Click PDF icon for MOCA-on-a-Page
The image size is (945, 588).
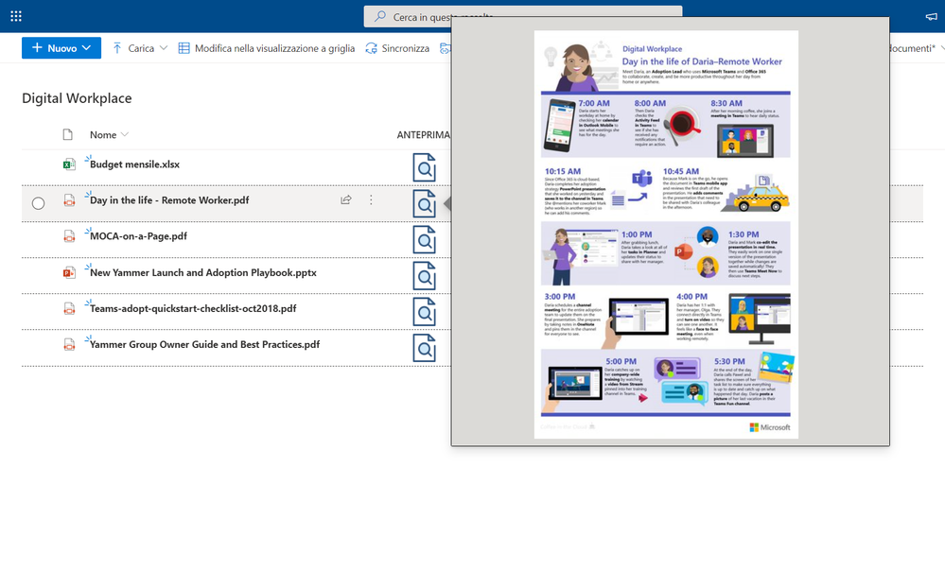pos(69,236)
